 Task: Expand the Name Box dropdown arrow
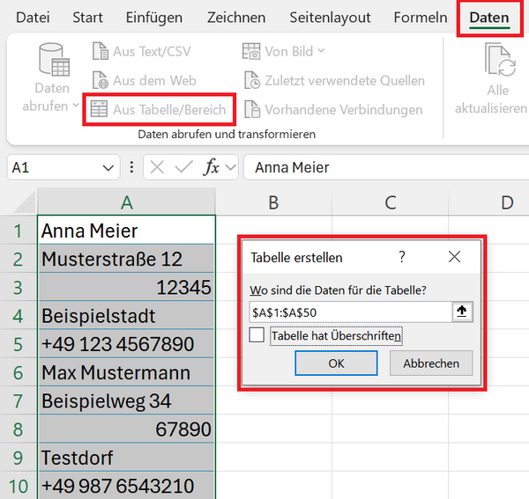click(x=108, y=167)
